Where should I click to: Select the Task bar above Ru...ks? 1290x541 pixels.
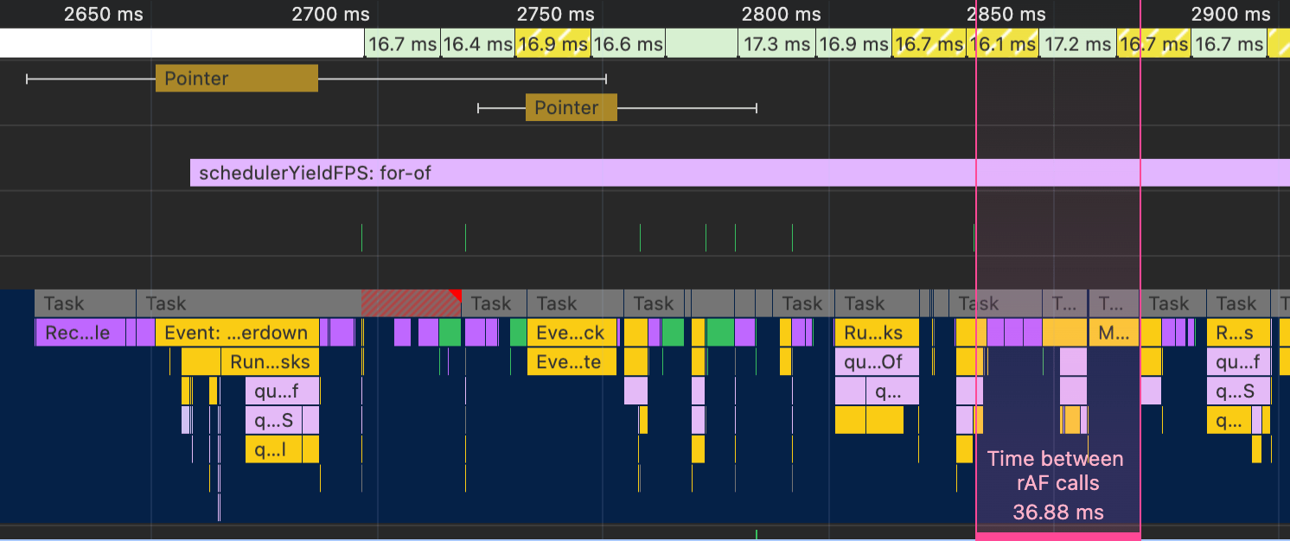point(877,303)
